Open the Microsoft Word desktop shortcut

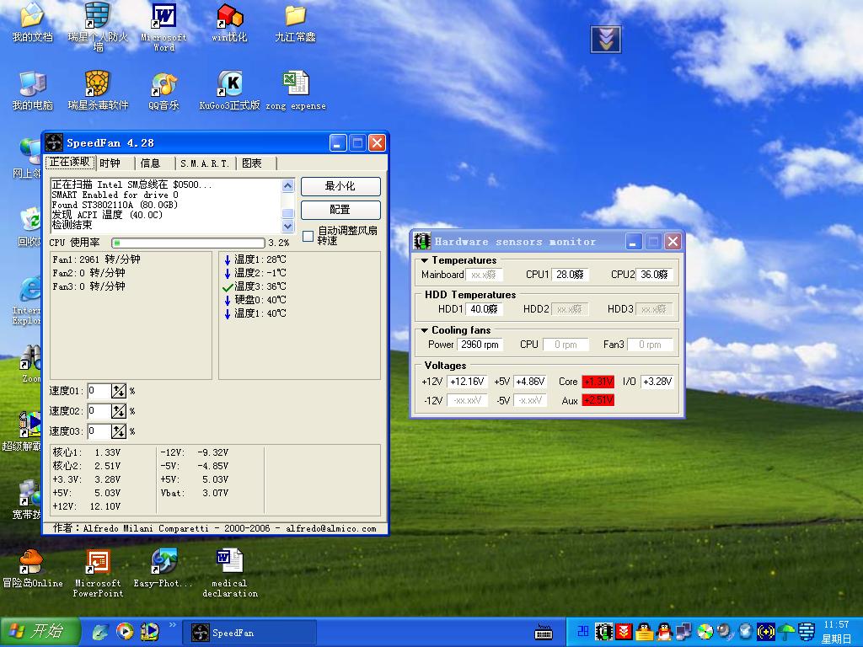click(163, 17)
